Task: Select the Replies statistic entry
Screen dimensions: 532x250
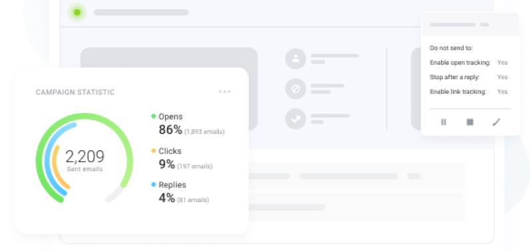Action: click(x=180, y=193)
